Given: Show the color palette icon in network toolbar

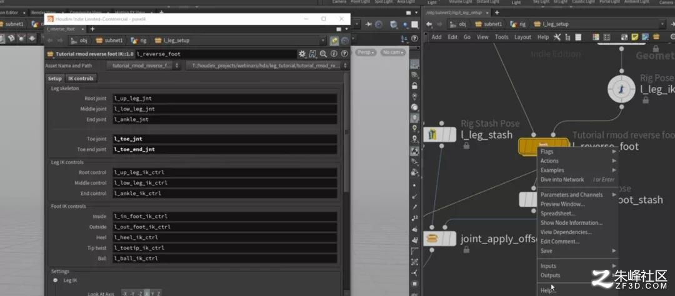Looking at the screenshot, I should point(596,37).
